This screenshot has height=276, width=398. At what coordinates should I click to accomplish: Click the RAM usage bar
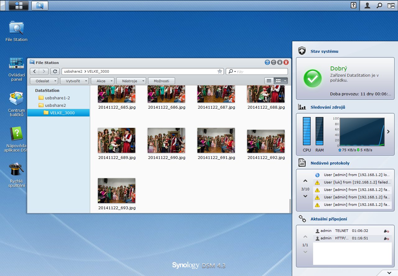point(319,131)
